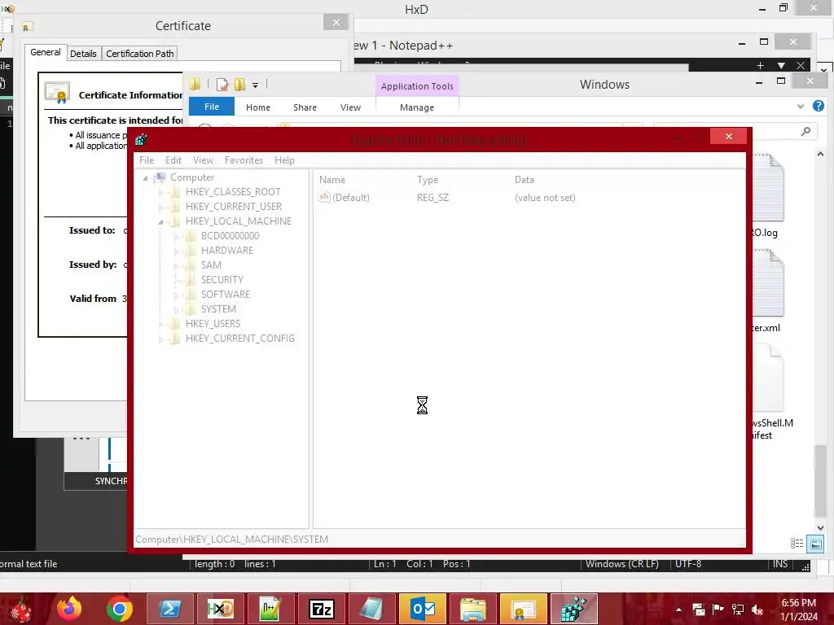Expand the SOFTWARE key arrow
The width and height of the screenshot is (834, 625).
pos(177,295)
